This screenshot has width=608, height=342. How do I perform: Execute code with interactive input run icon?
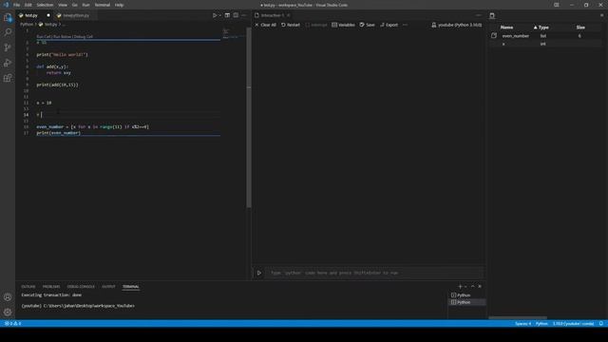point(259,273)
